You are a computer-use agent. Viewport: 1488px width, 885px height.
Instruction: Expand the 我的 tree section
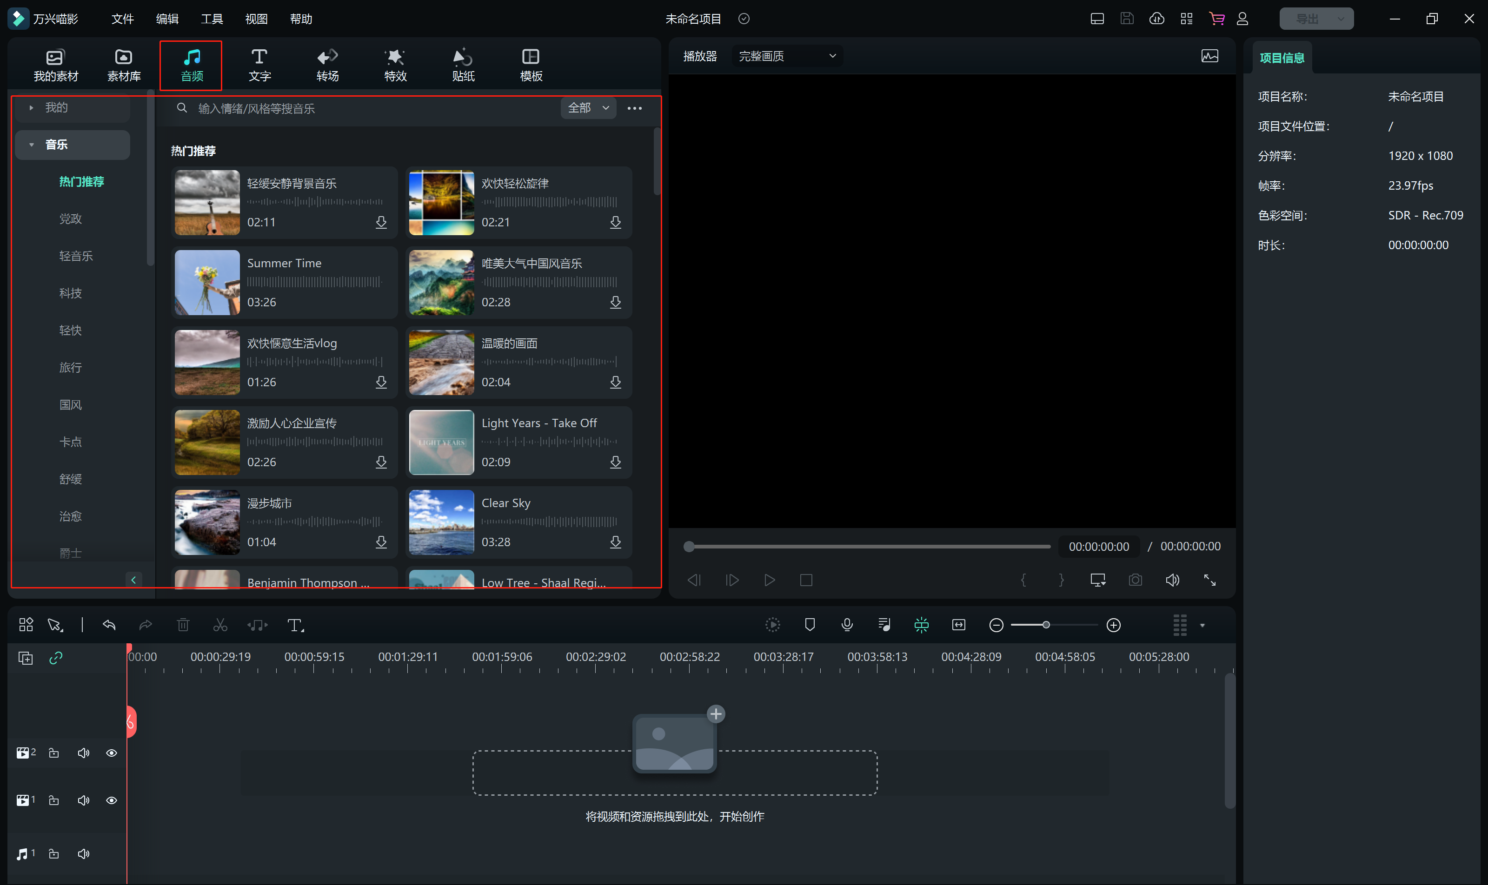32,108
